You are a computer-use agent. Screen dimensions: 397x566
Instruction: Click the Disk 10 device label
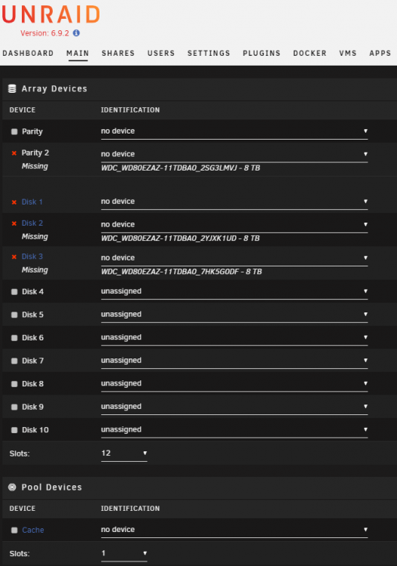[35, 430]
